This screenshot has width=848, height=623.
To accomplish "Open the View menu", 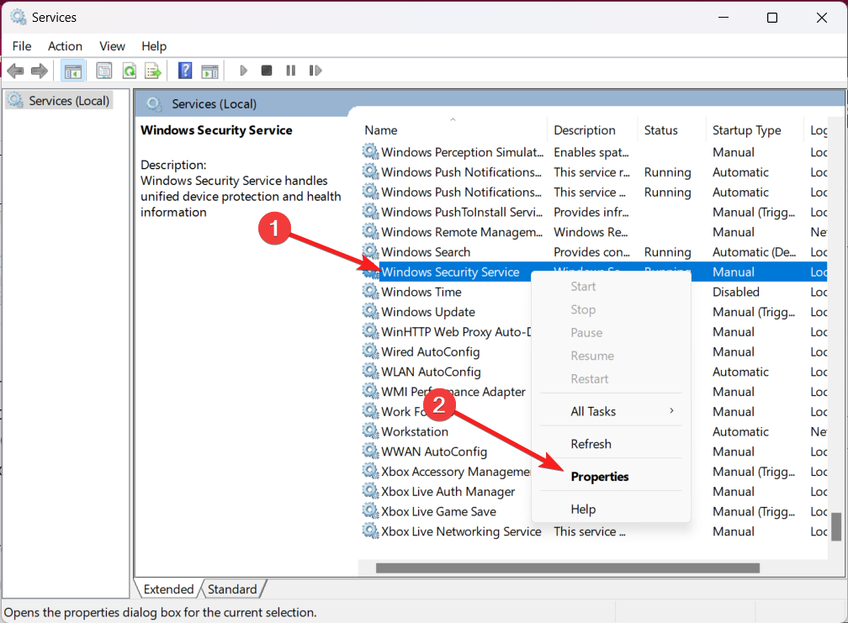I will coord(112,46).
